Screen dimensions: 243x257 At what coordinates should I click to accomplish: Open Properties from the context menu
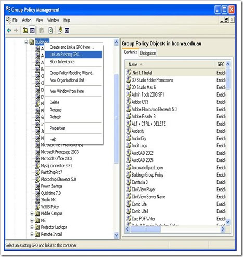[73, 128]
